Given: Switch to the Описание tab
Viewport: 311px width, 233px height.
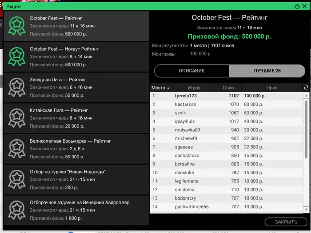Looking at the screenshot, I should click(191, 71).
